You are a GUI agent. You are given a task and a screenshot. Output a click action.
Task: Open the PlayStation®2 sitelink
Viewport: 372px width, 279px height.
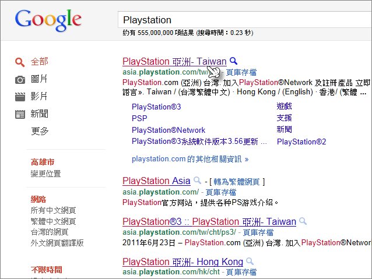[301, 142]
